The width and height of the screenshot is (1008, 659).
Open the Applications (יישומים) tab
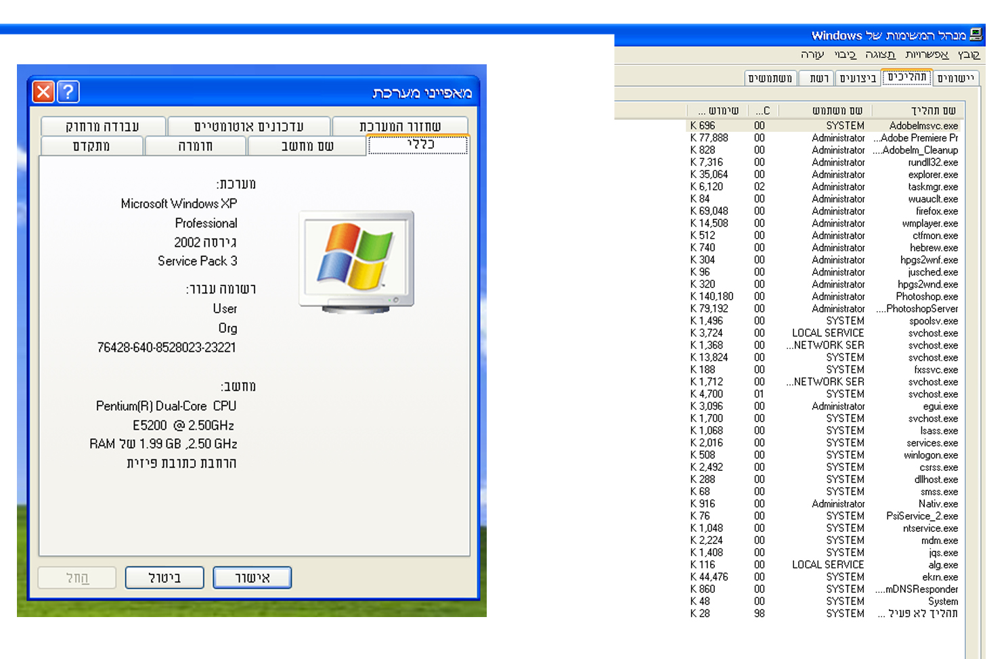[x=955, y=78]
